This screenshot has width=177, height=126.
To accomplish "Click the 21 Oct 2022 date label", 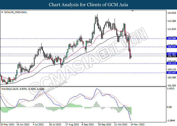I will (121, 124).
